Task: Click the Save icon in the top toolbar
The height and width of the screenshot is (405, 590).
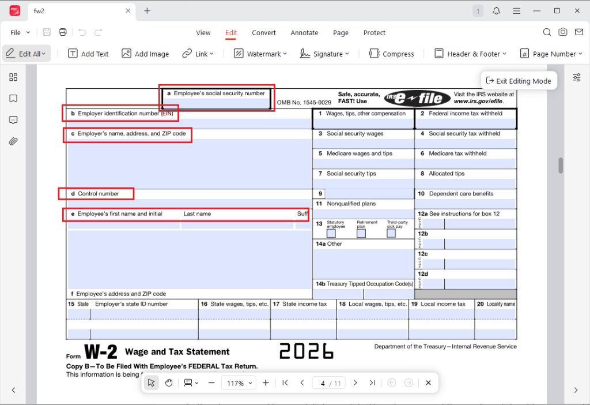Action: 47,32
